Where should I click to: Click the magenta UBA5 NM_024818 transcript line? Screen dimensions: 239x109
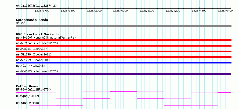pyautogui.click(x=124, y=105)
